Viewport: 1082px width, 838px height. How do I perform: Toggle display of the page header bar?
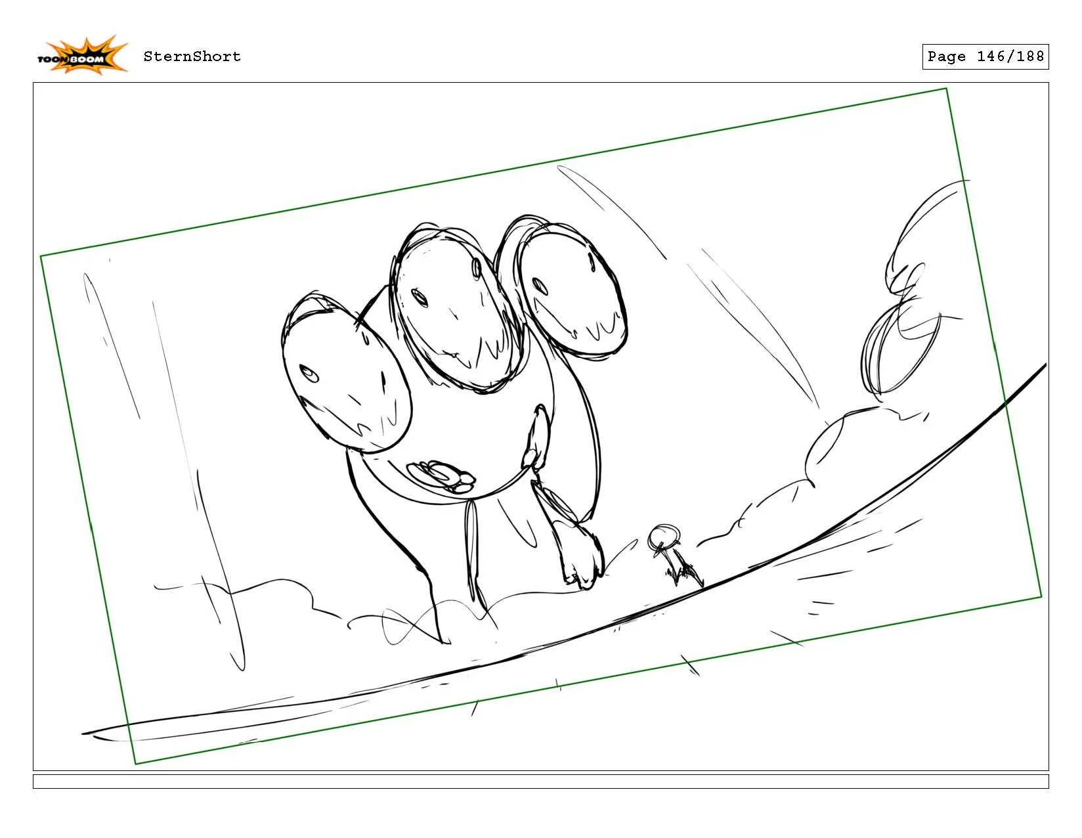pos(541,56)
